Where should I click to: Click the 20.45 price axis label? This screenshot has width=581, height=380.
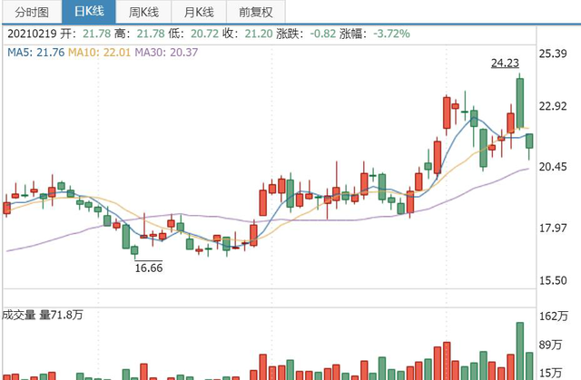(x=553, y=167)
